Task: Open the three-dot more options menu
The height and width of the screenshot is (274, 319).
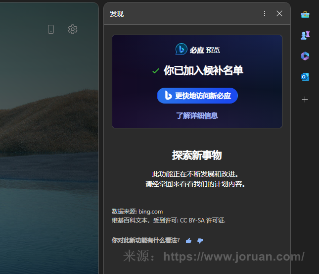Action: 265,13
